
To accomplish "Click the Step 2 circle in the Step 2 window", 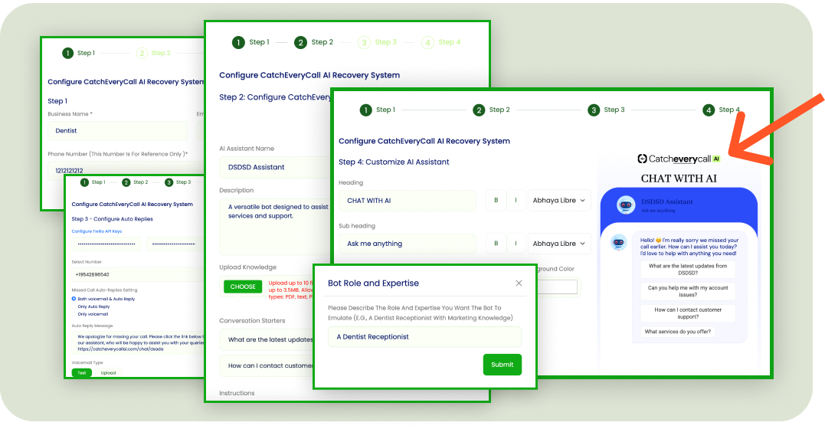I will tap(300, 43).
